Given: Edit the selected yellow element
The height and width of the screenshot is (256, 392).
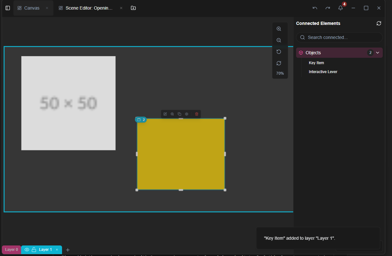Looking at the screenshot, I should click(165, 114).
